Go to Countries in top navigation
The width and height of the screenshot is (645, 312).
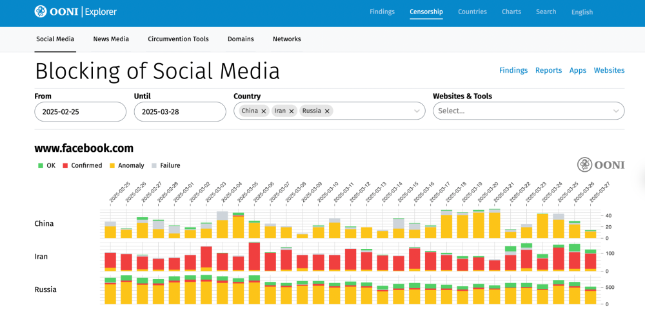pos(472,12)
